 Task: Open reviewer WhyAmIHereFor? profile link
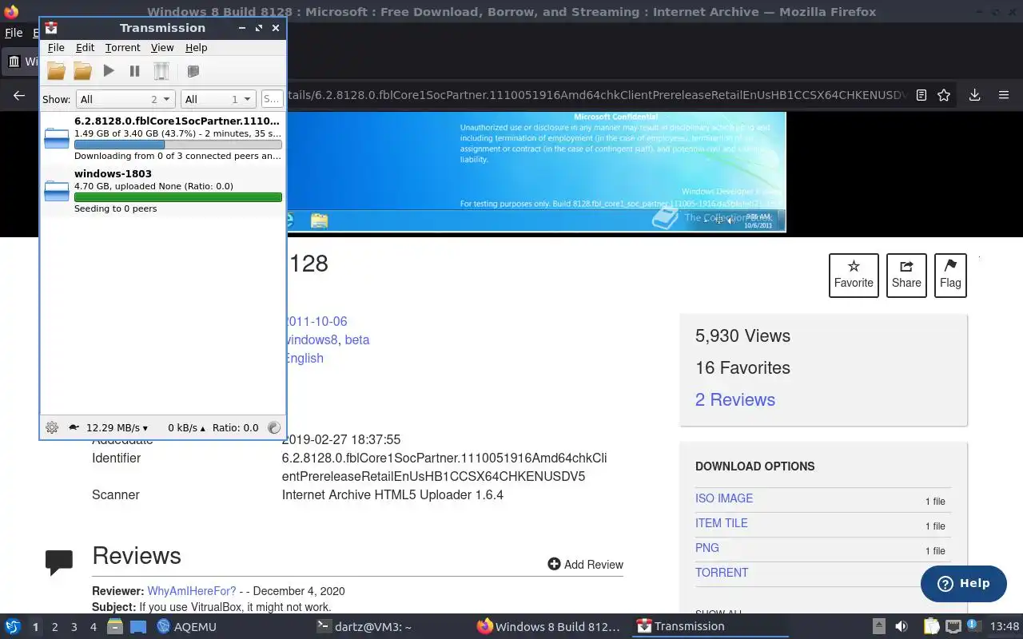click(192, 591)
